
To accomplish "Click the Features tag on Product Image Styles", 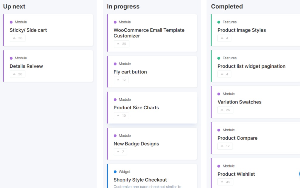I will coord(229,22).
